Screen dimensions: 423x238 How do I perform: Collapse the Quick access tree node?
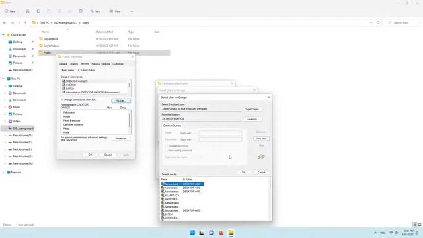click(3, 35)
